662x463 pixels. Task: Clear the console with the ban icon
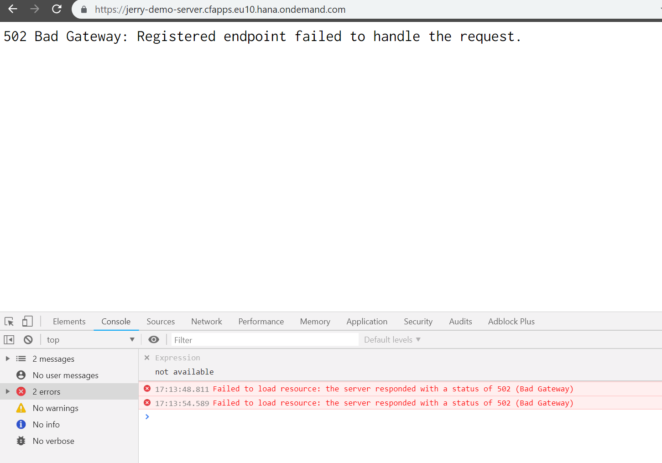click(28, 340)
